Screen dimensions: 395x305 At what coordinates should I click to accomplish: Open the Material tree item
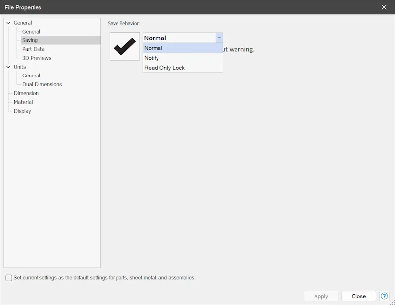[23, 102]
